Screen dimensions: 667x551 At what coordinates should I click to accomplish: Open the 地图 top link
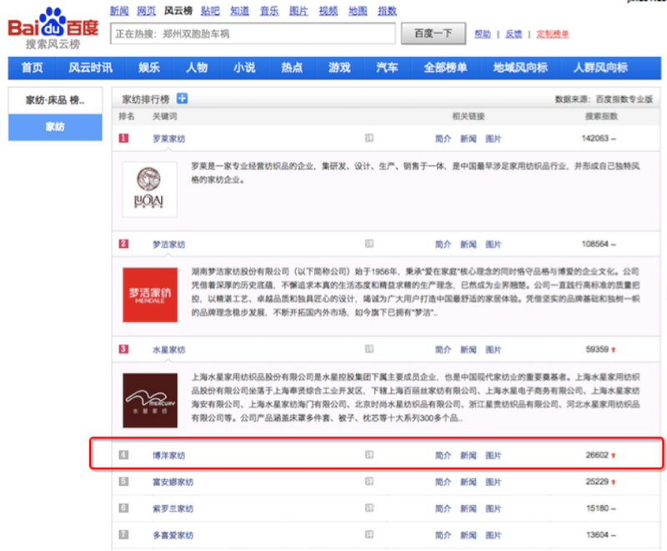tap(358, 11)
